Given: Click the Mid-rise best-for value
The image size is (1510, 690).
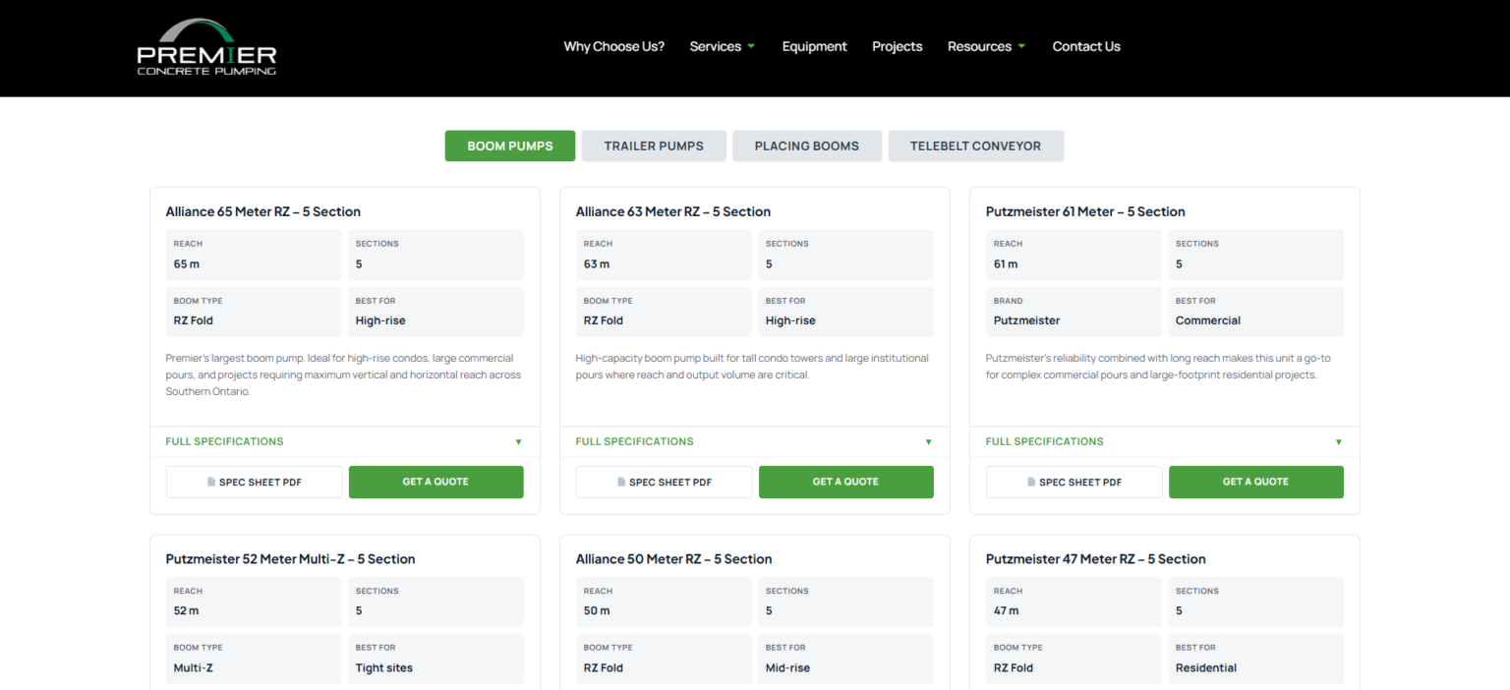Looking at the screenshot, I should pyautogui.click(x=788, y=667).
